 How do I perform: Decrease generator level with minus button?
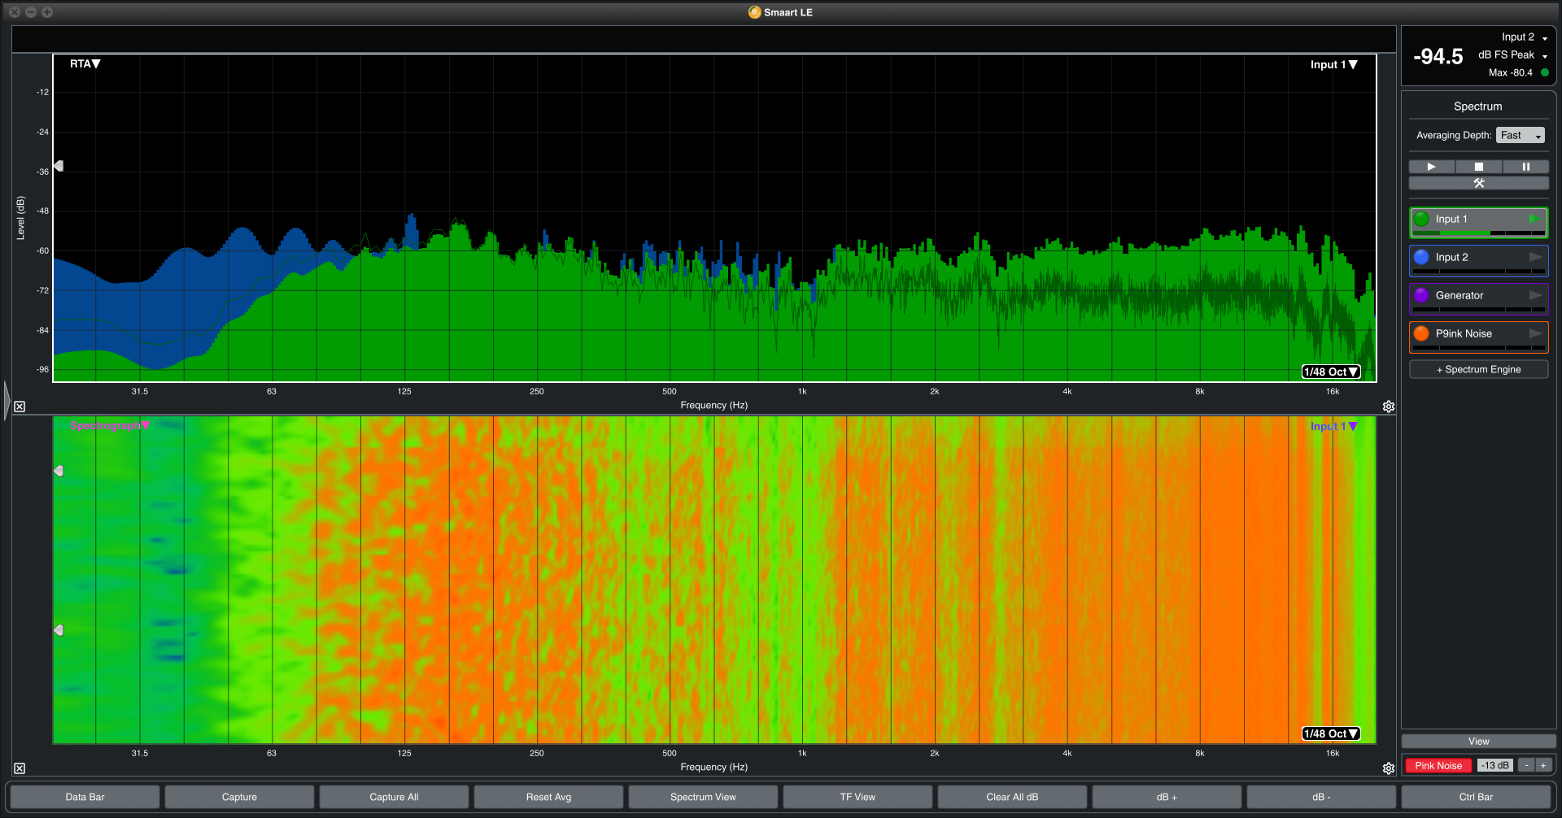pos(1527,765)
